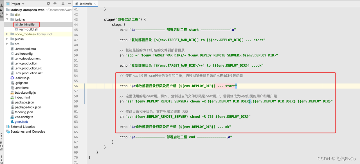
Task: Click the collapse all icon in Project panel
Action: [55, 4]
